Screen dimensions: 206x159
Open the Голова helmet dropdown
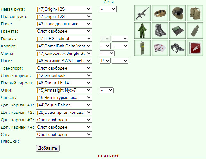point(64,39)
